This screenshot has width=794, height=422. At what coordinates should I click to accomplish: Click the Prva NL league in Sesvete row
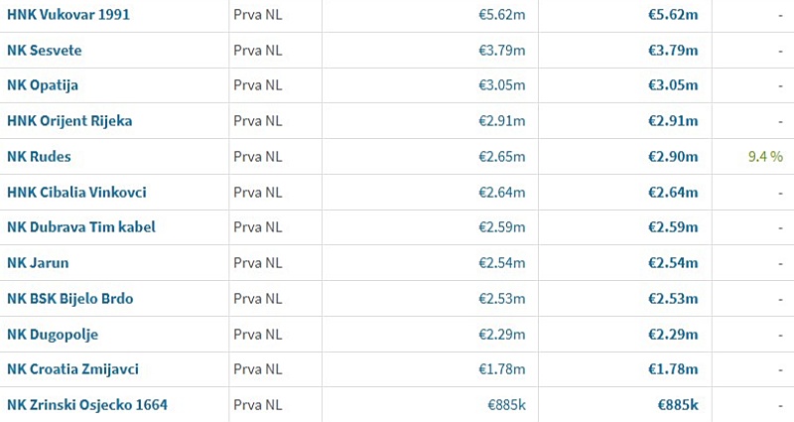click(258, 51)
